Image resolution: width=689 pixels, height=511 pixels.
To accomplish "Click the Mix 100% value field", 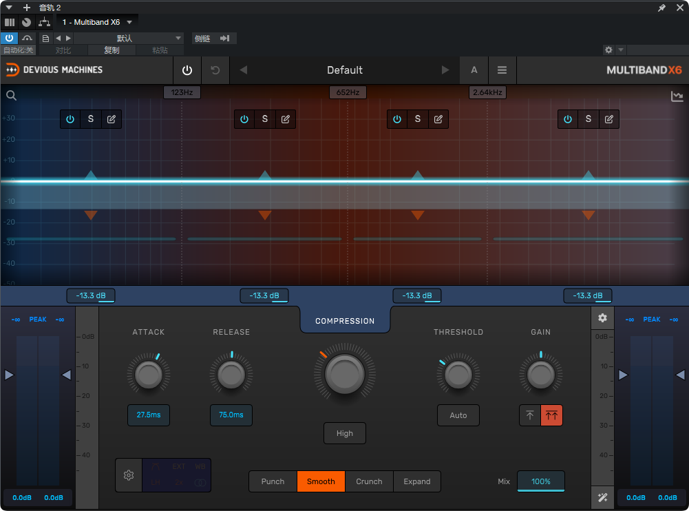I will click(541, 481).
